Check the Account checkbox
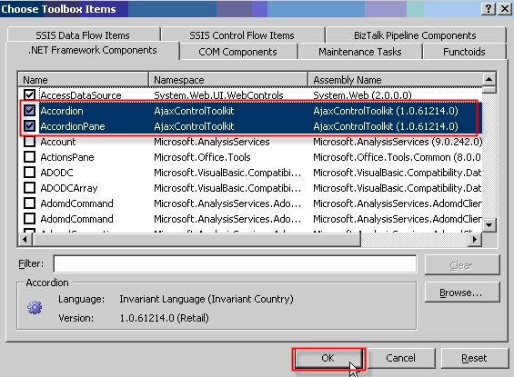 (x=29, y=142)
